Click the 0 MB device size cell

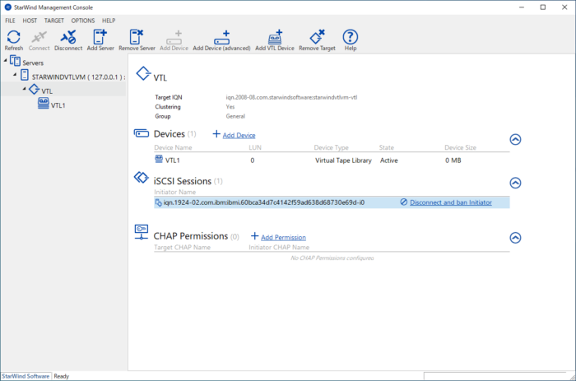453,160
